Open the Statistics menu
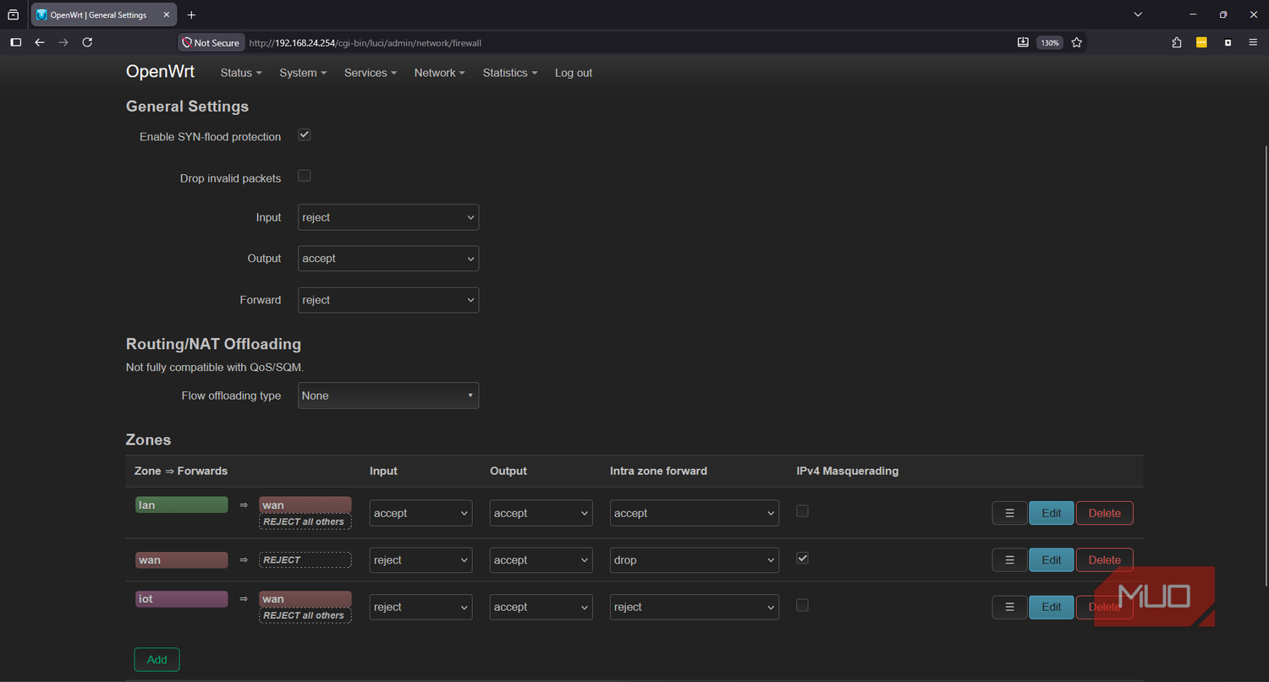Image resolution: width=1269 pixels, height=682 pixels. tap(510, 73)
